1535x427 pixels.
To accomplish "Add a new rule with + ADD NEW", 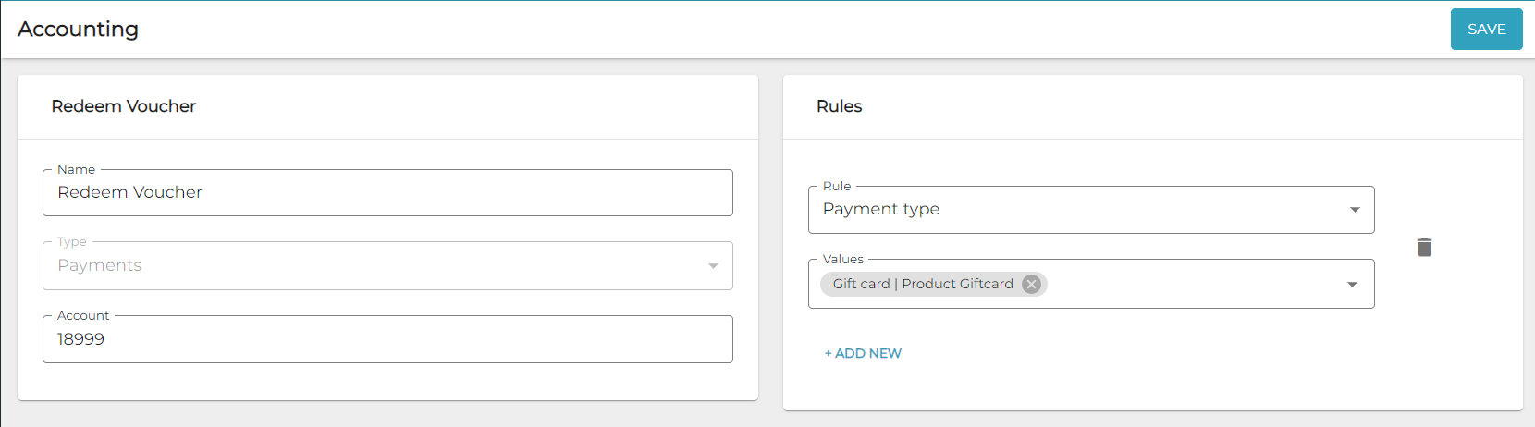I will pos(863,353).
